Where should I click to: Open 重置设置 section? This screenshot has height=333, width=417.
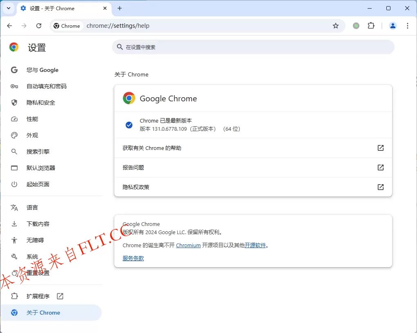click(51, 273)
